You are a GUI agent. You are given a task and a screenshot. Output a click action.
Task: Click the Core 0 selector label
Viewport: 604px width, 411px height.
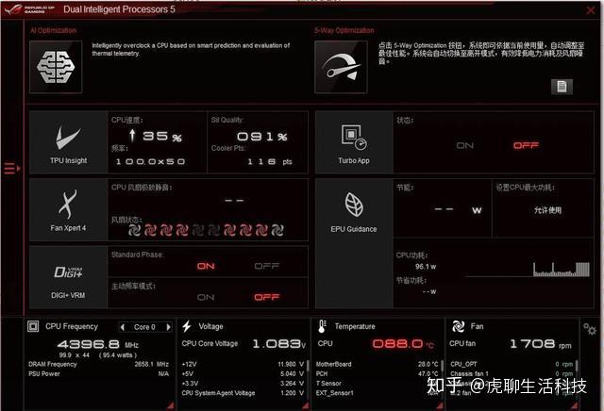coord(144,327)
